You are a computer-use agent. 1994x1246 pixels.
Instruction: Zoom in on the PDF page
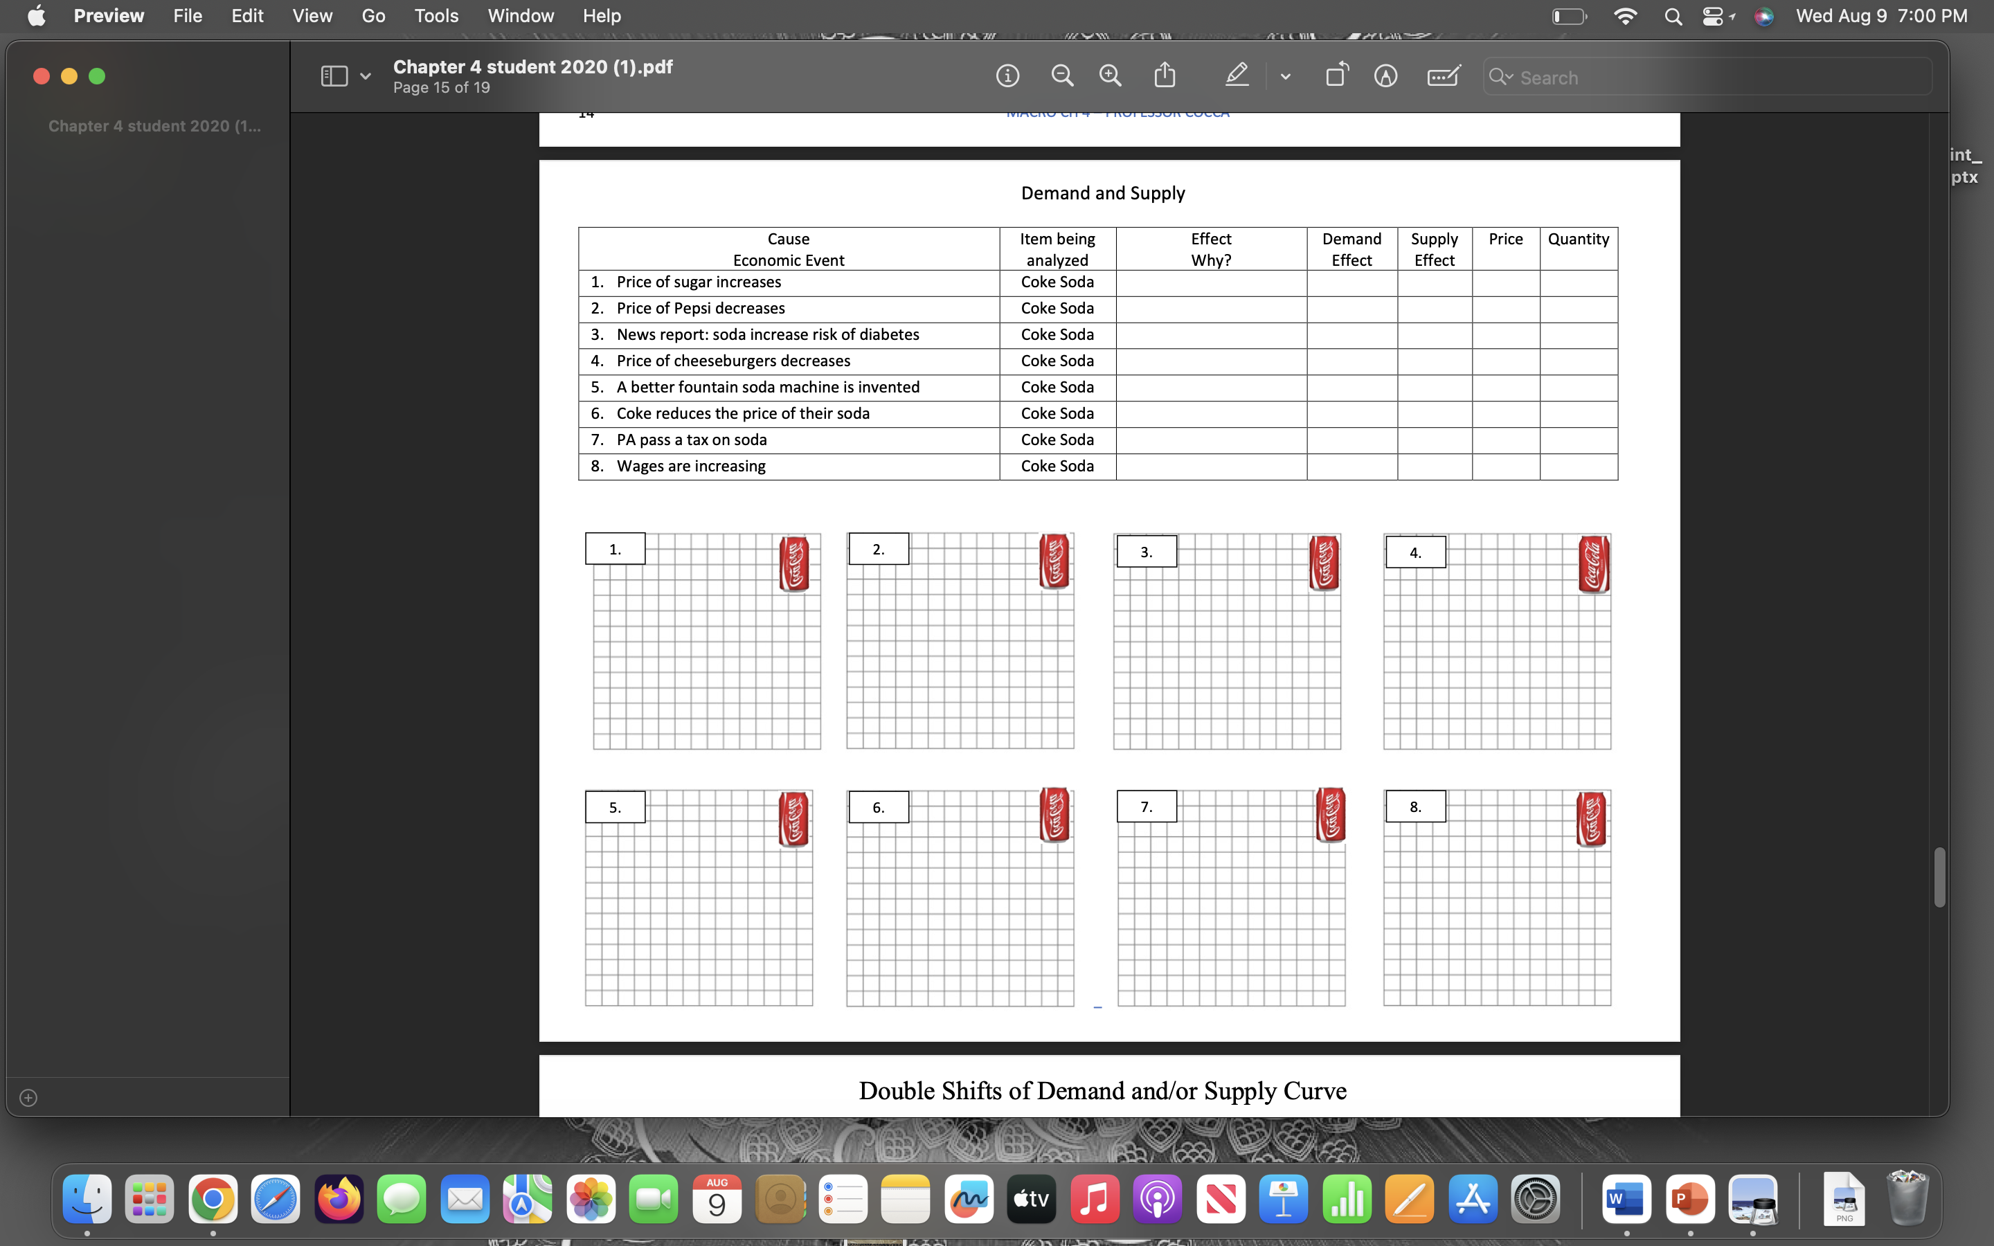(1109, 75)
